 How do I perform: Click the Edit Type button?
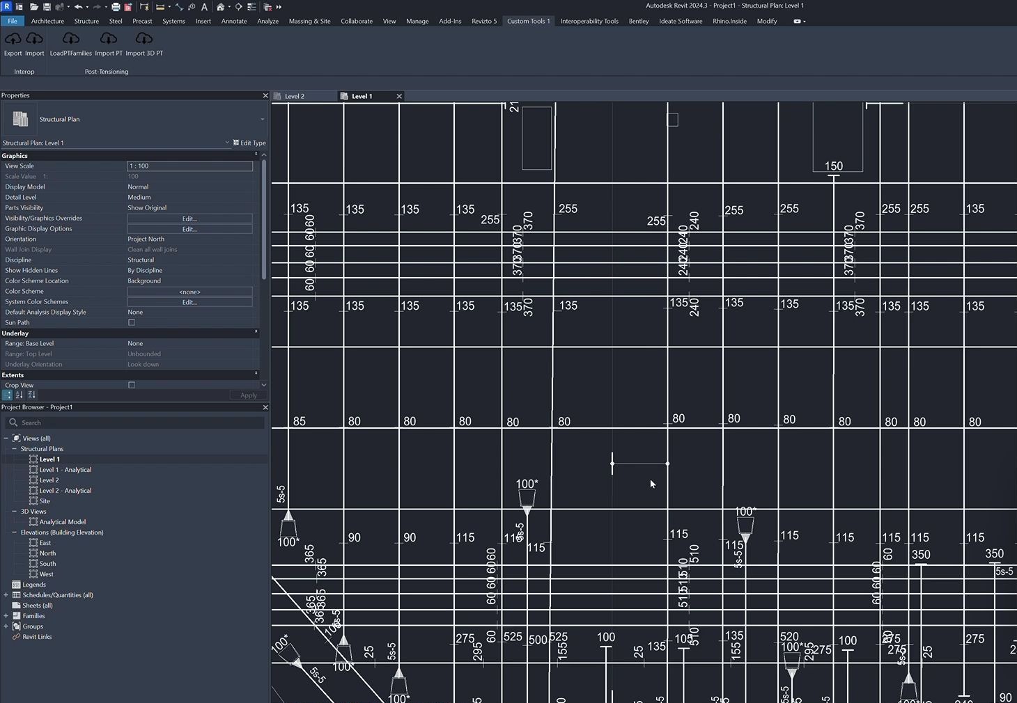coord(249,143)
